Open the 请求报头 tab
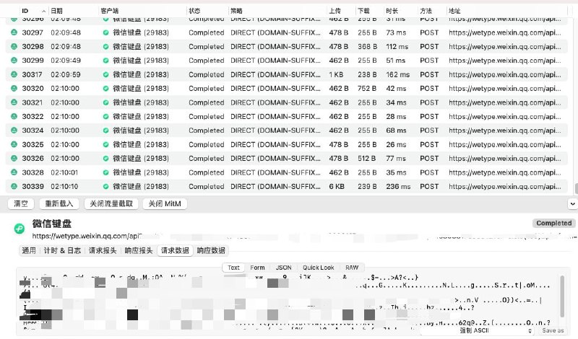Screen dimensions: 578x339 point(103,251)
